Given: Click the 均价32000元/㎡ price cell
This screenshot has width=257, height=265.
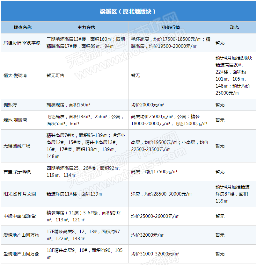Looking at the screenshot, I should click(x=147, y=235).
